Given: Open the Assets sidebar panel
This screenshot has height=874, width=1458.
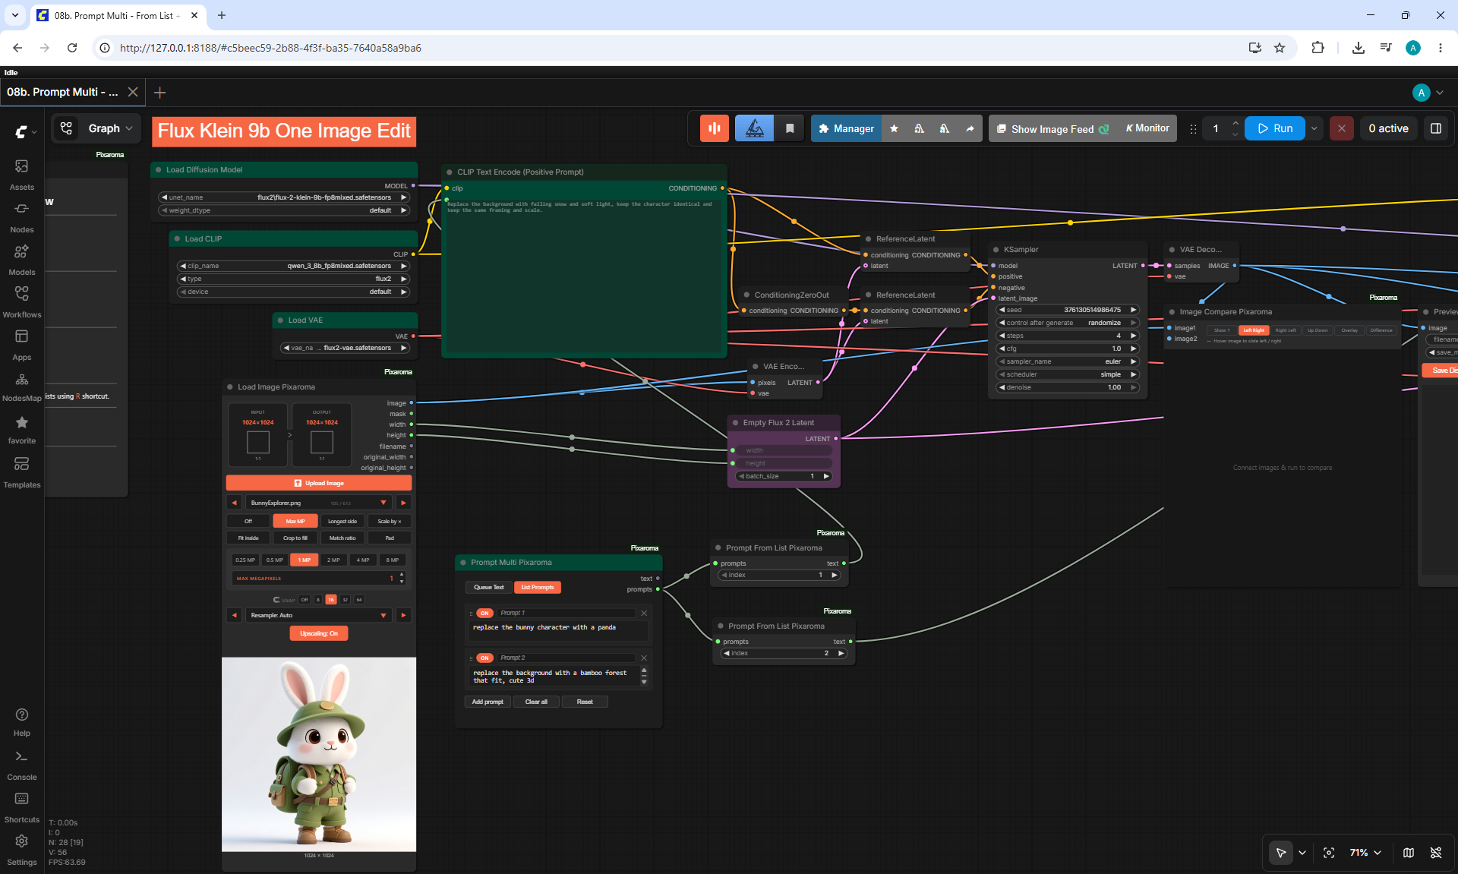Looking at the screenshot, I should point(22,175).
